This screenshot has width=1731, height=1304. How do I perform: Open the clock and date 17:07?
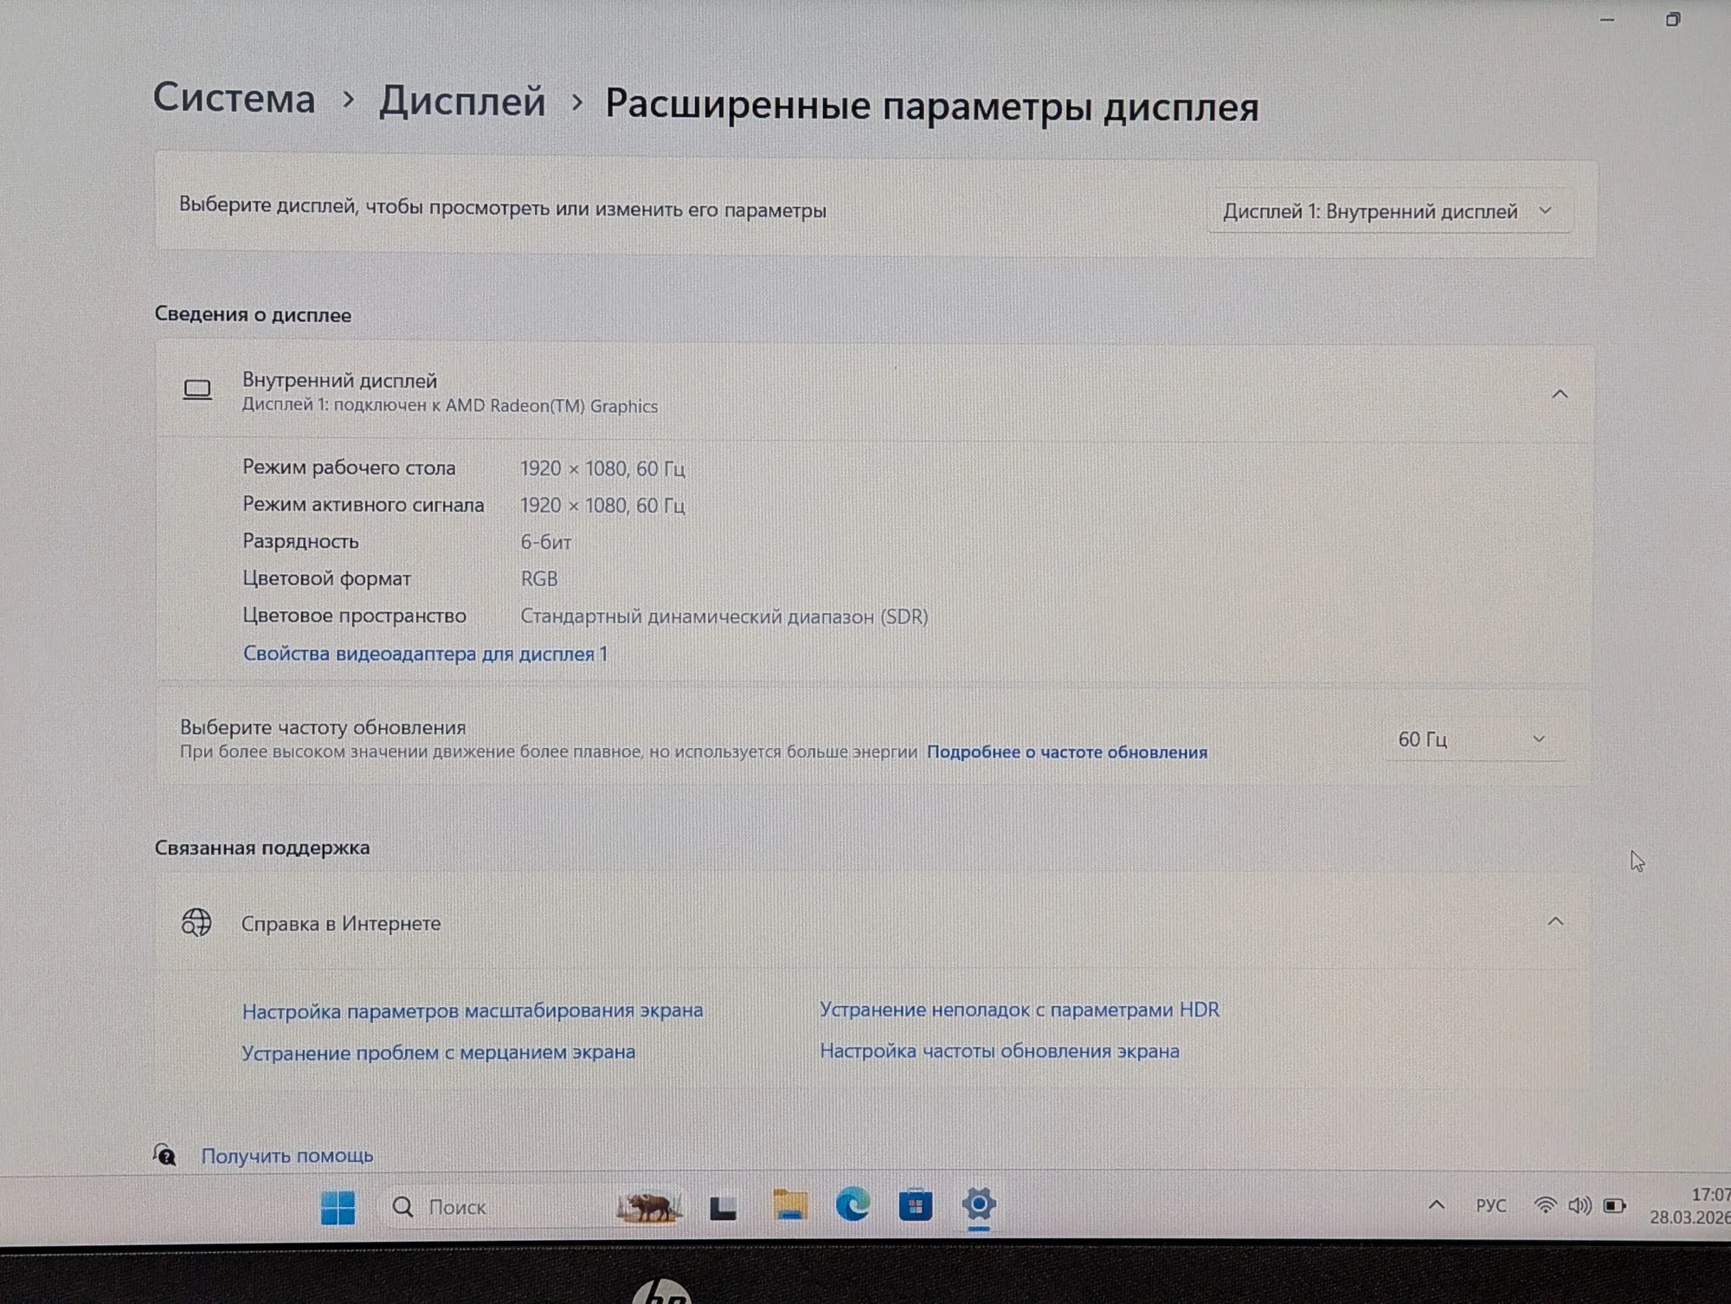[x=1690, y=1205]
